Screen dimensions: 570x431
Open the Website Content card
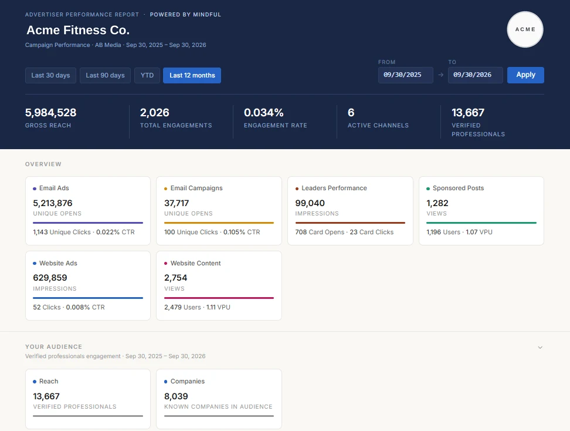pos(219,286)
